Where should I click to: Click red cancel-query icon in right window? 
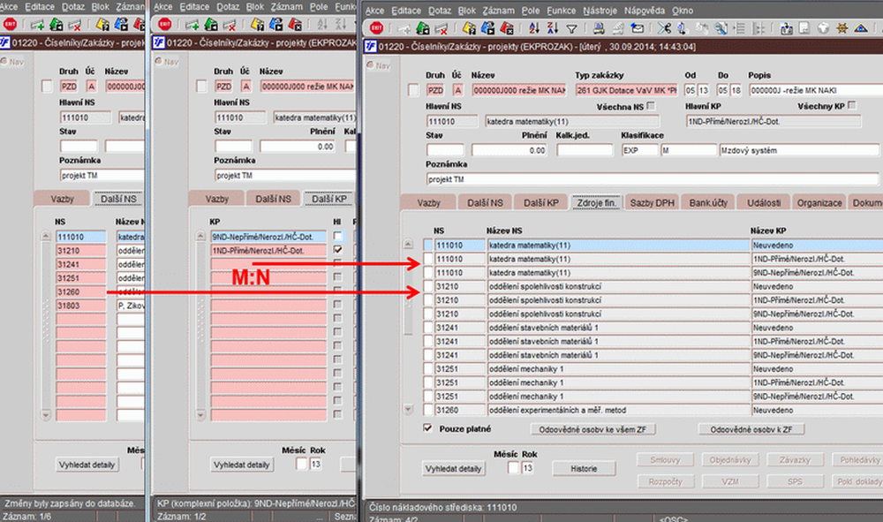[507, 27]
